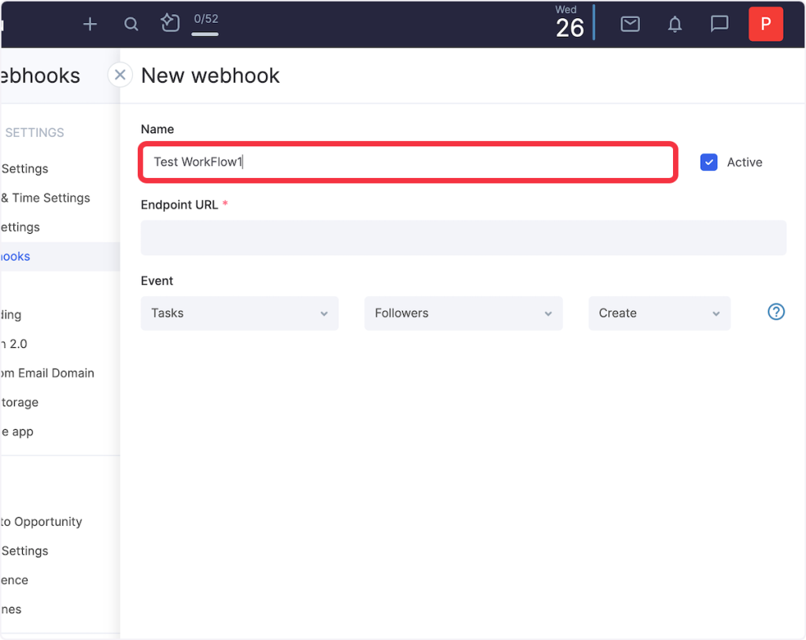Click the 0/52 onboarding progress icon
The height and width of the screenshot is (640, 806).
(170, 24)
